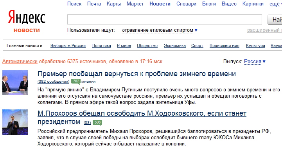Click the Найти search button

275,20
